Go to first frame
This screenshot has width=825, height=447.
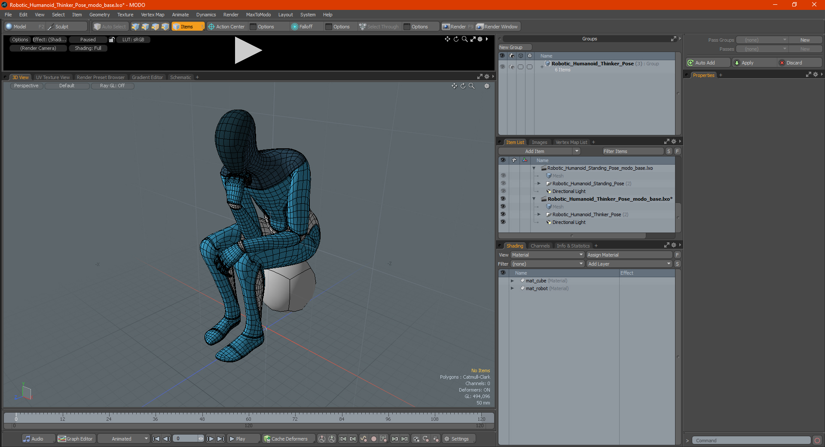[x=156, y=439]
